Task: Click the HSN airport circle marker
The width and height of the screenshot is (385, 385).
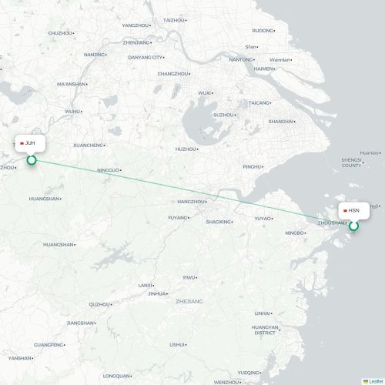Action: click(353, 226)
